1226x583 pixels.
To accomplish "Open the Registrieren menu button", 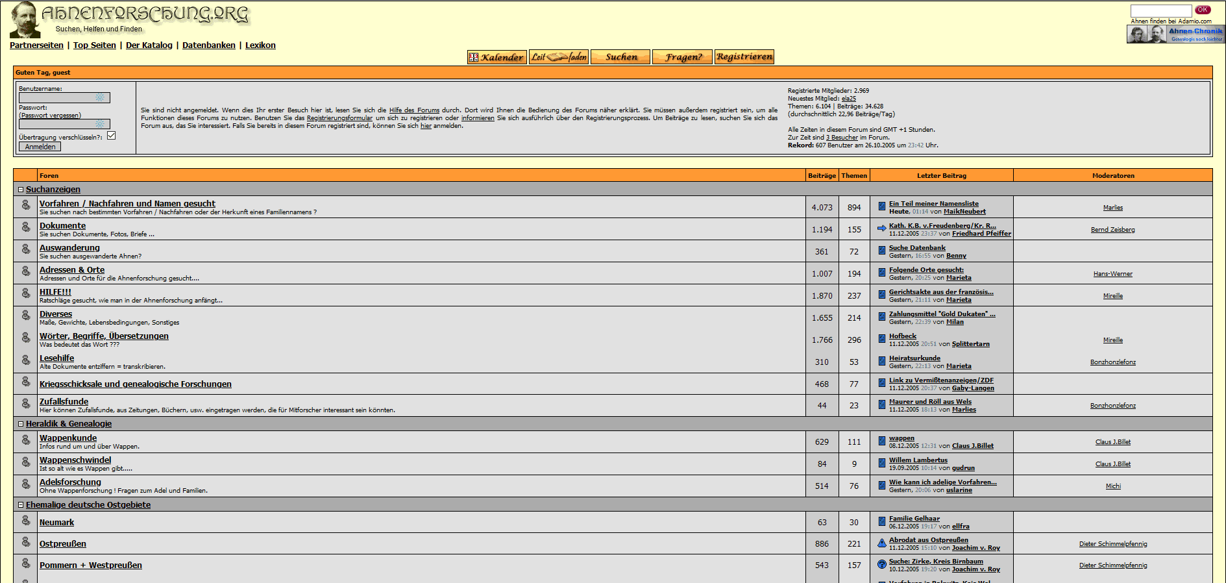I will 744,57.
